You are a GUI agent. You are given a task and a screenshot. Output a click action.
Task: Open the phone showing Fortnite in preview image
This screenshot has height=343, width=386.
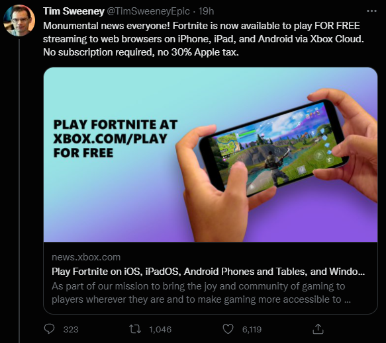tap(273, 147)
